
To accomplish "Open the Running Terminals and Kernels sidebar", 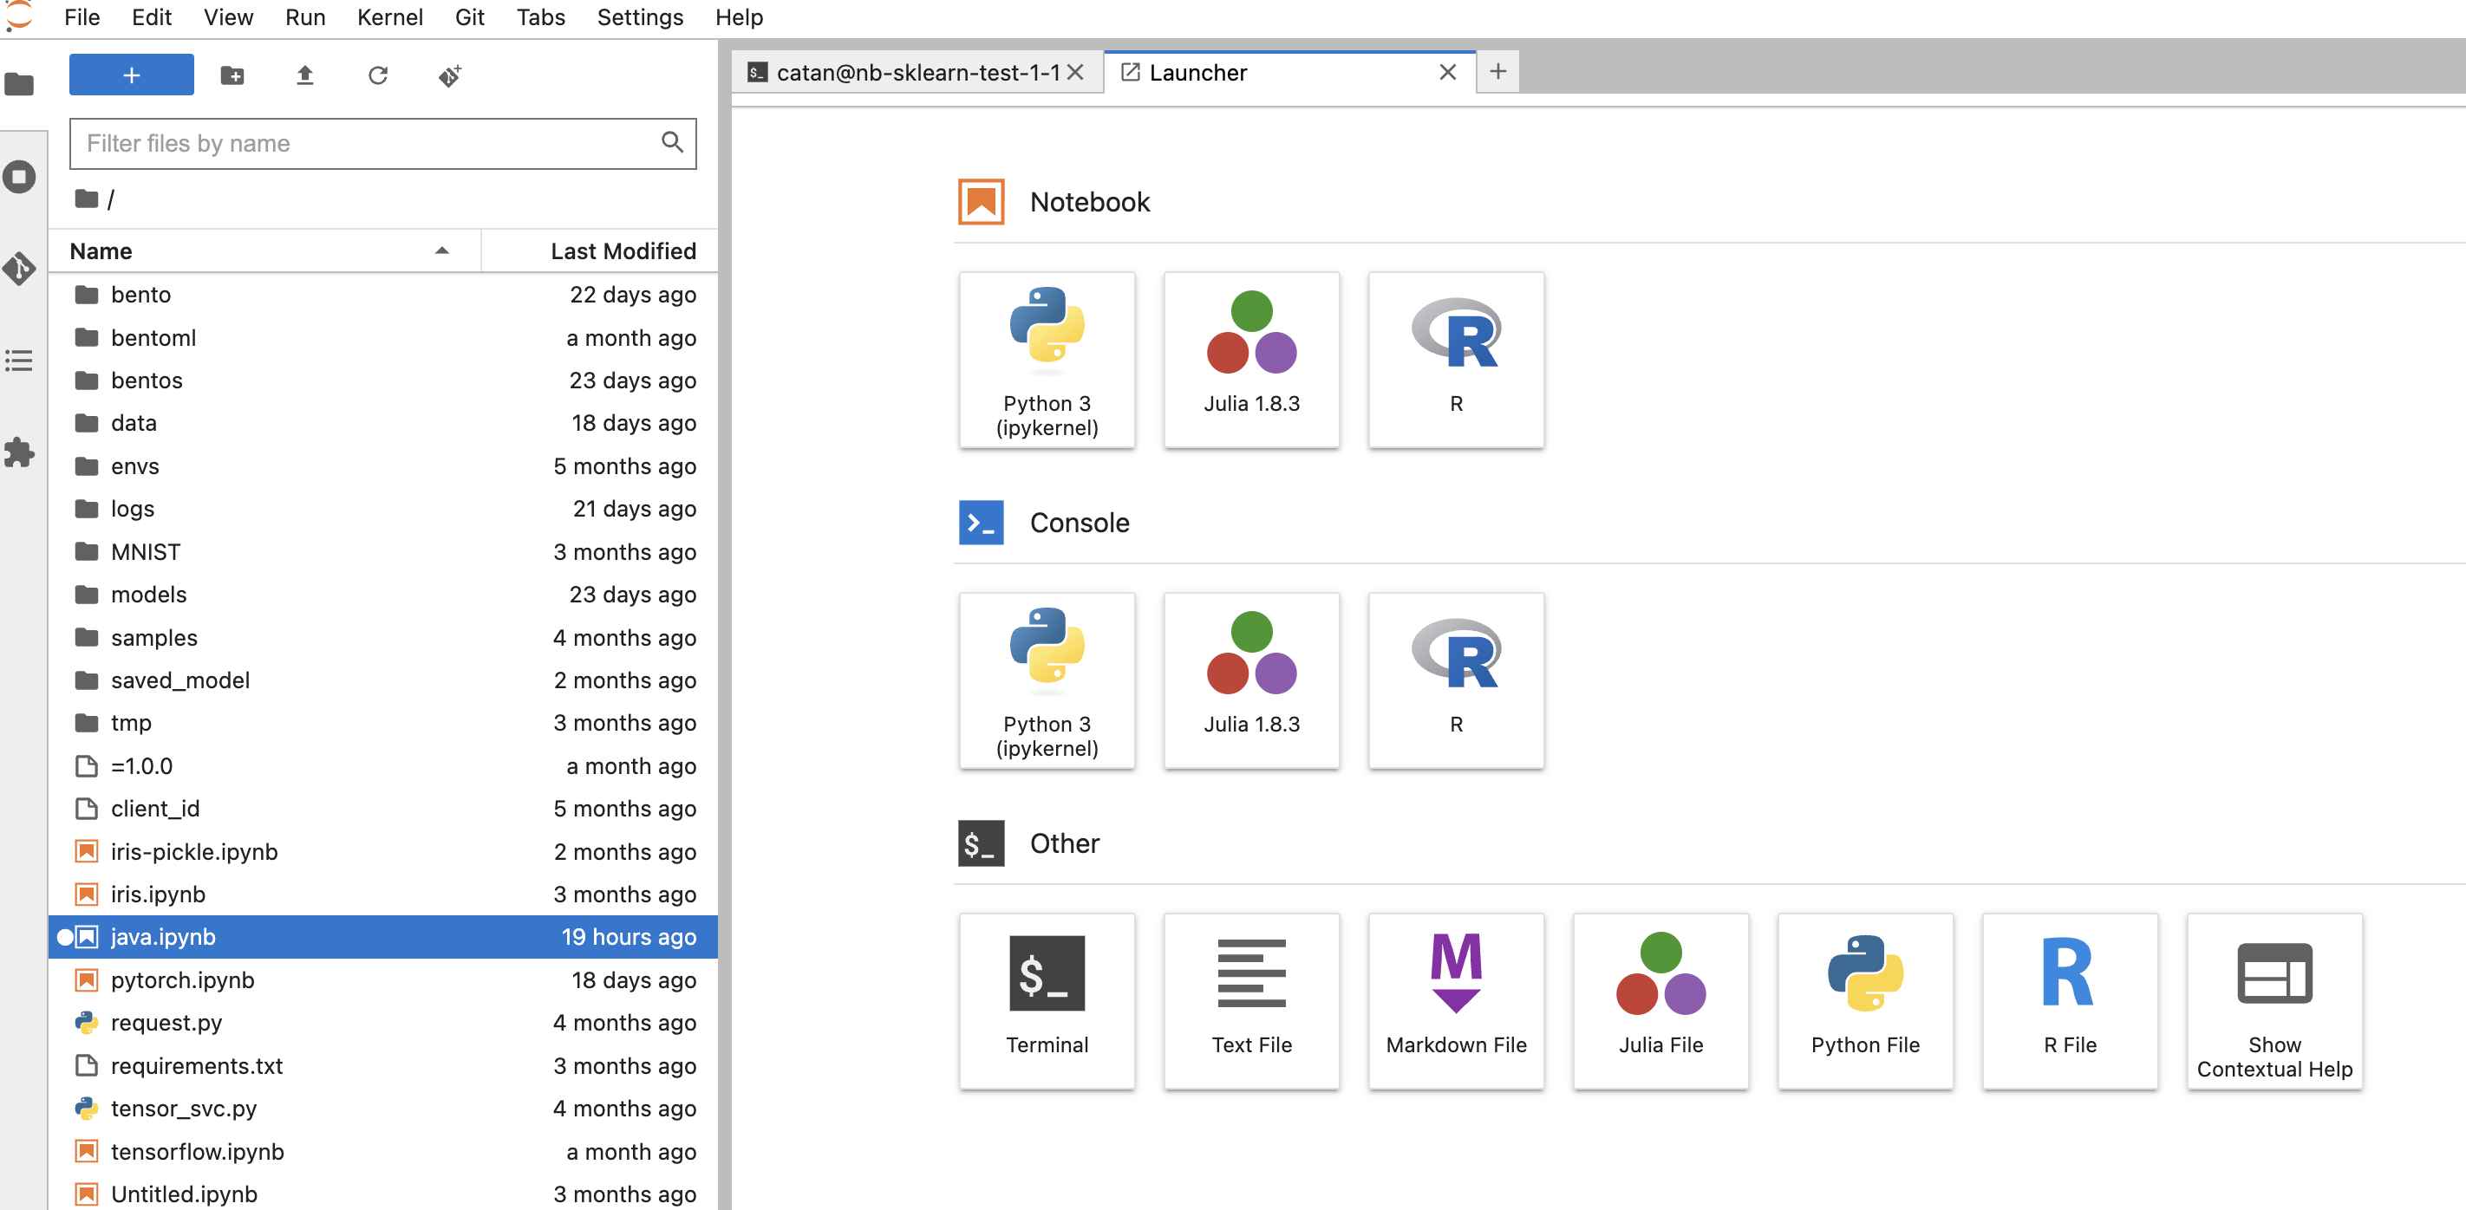I will (19, 177).
